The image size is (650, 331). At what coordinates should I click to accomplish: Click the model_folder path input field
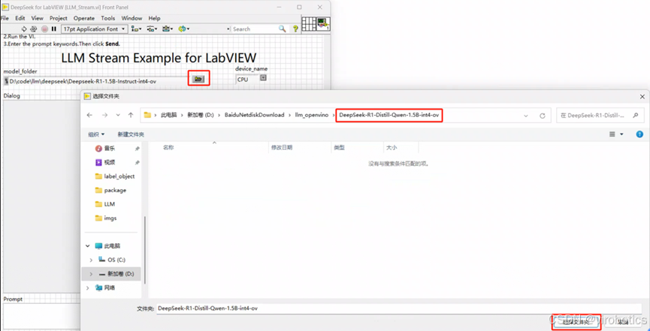(98, 81)
